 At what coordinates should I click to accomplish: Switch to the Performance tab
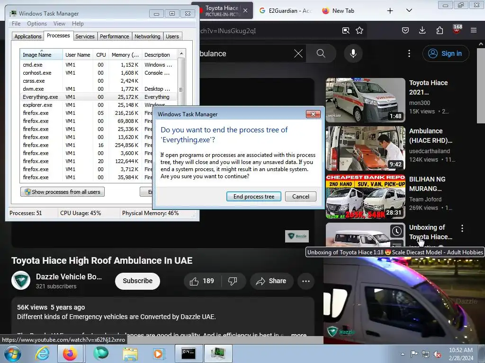[114, 36]
